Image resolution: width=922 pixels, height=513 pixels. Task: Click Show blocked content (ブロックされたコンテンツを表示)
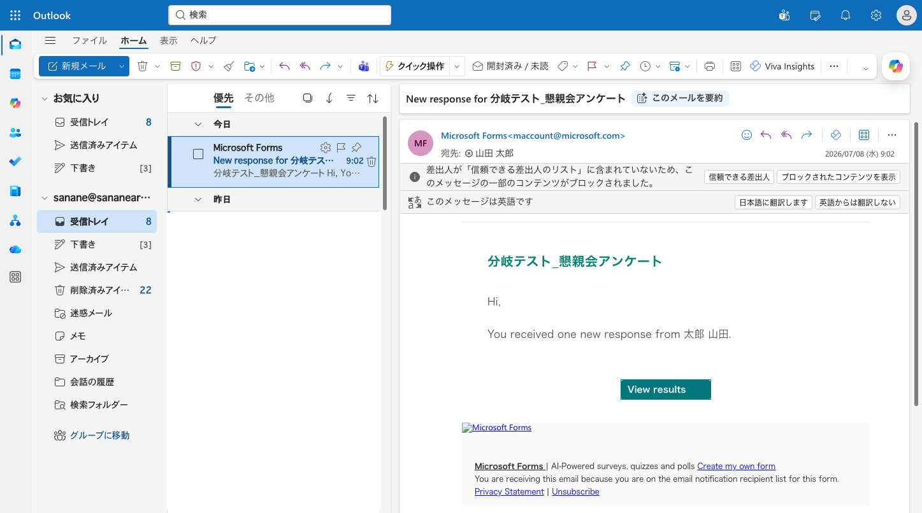[839, 177]
